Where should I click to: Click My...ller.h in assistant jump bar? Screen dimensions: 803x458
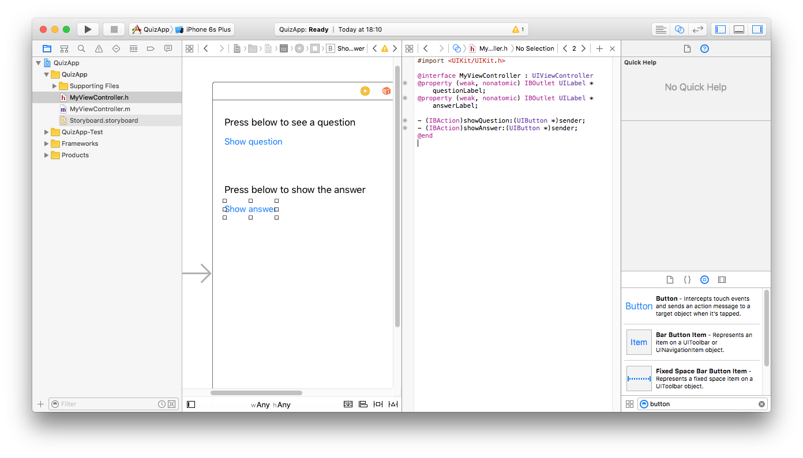[488, 49]
